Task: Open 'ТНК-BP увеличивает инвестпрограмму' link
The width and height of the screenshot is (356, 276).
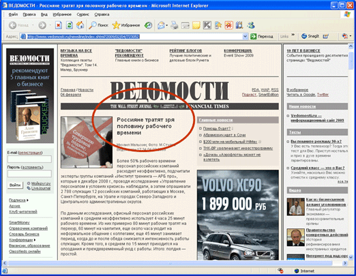Action: point(238,148)
